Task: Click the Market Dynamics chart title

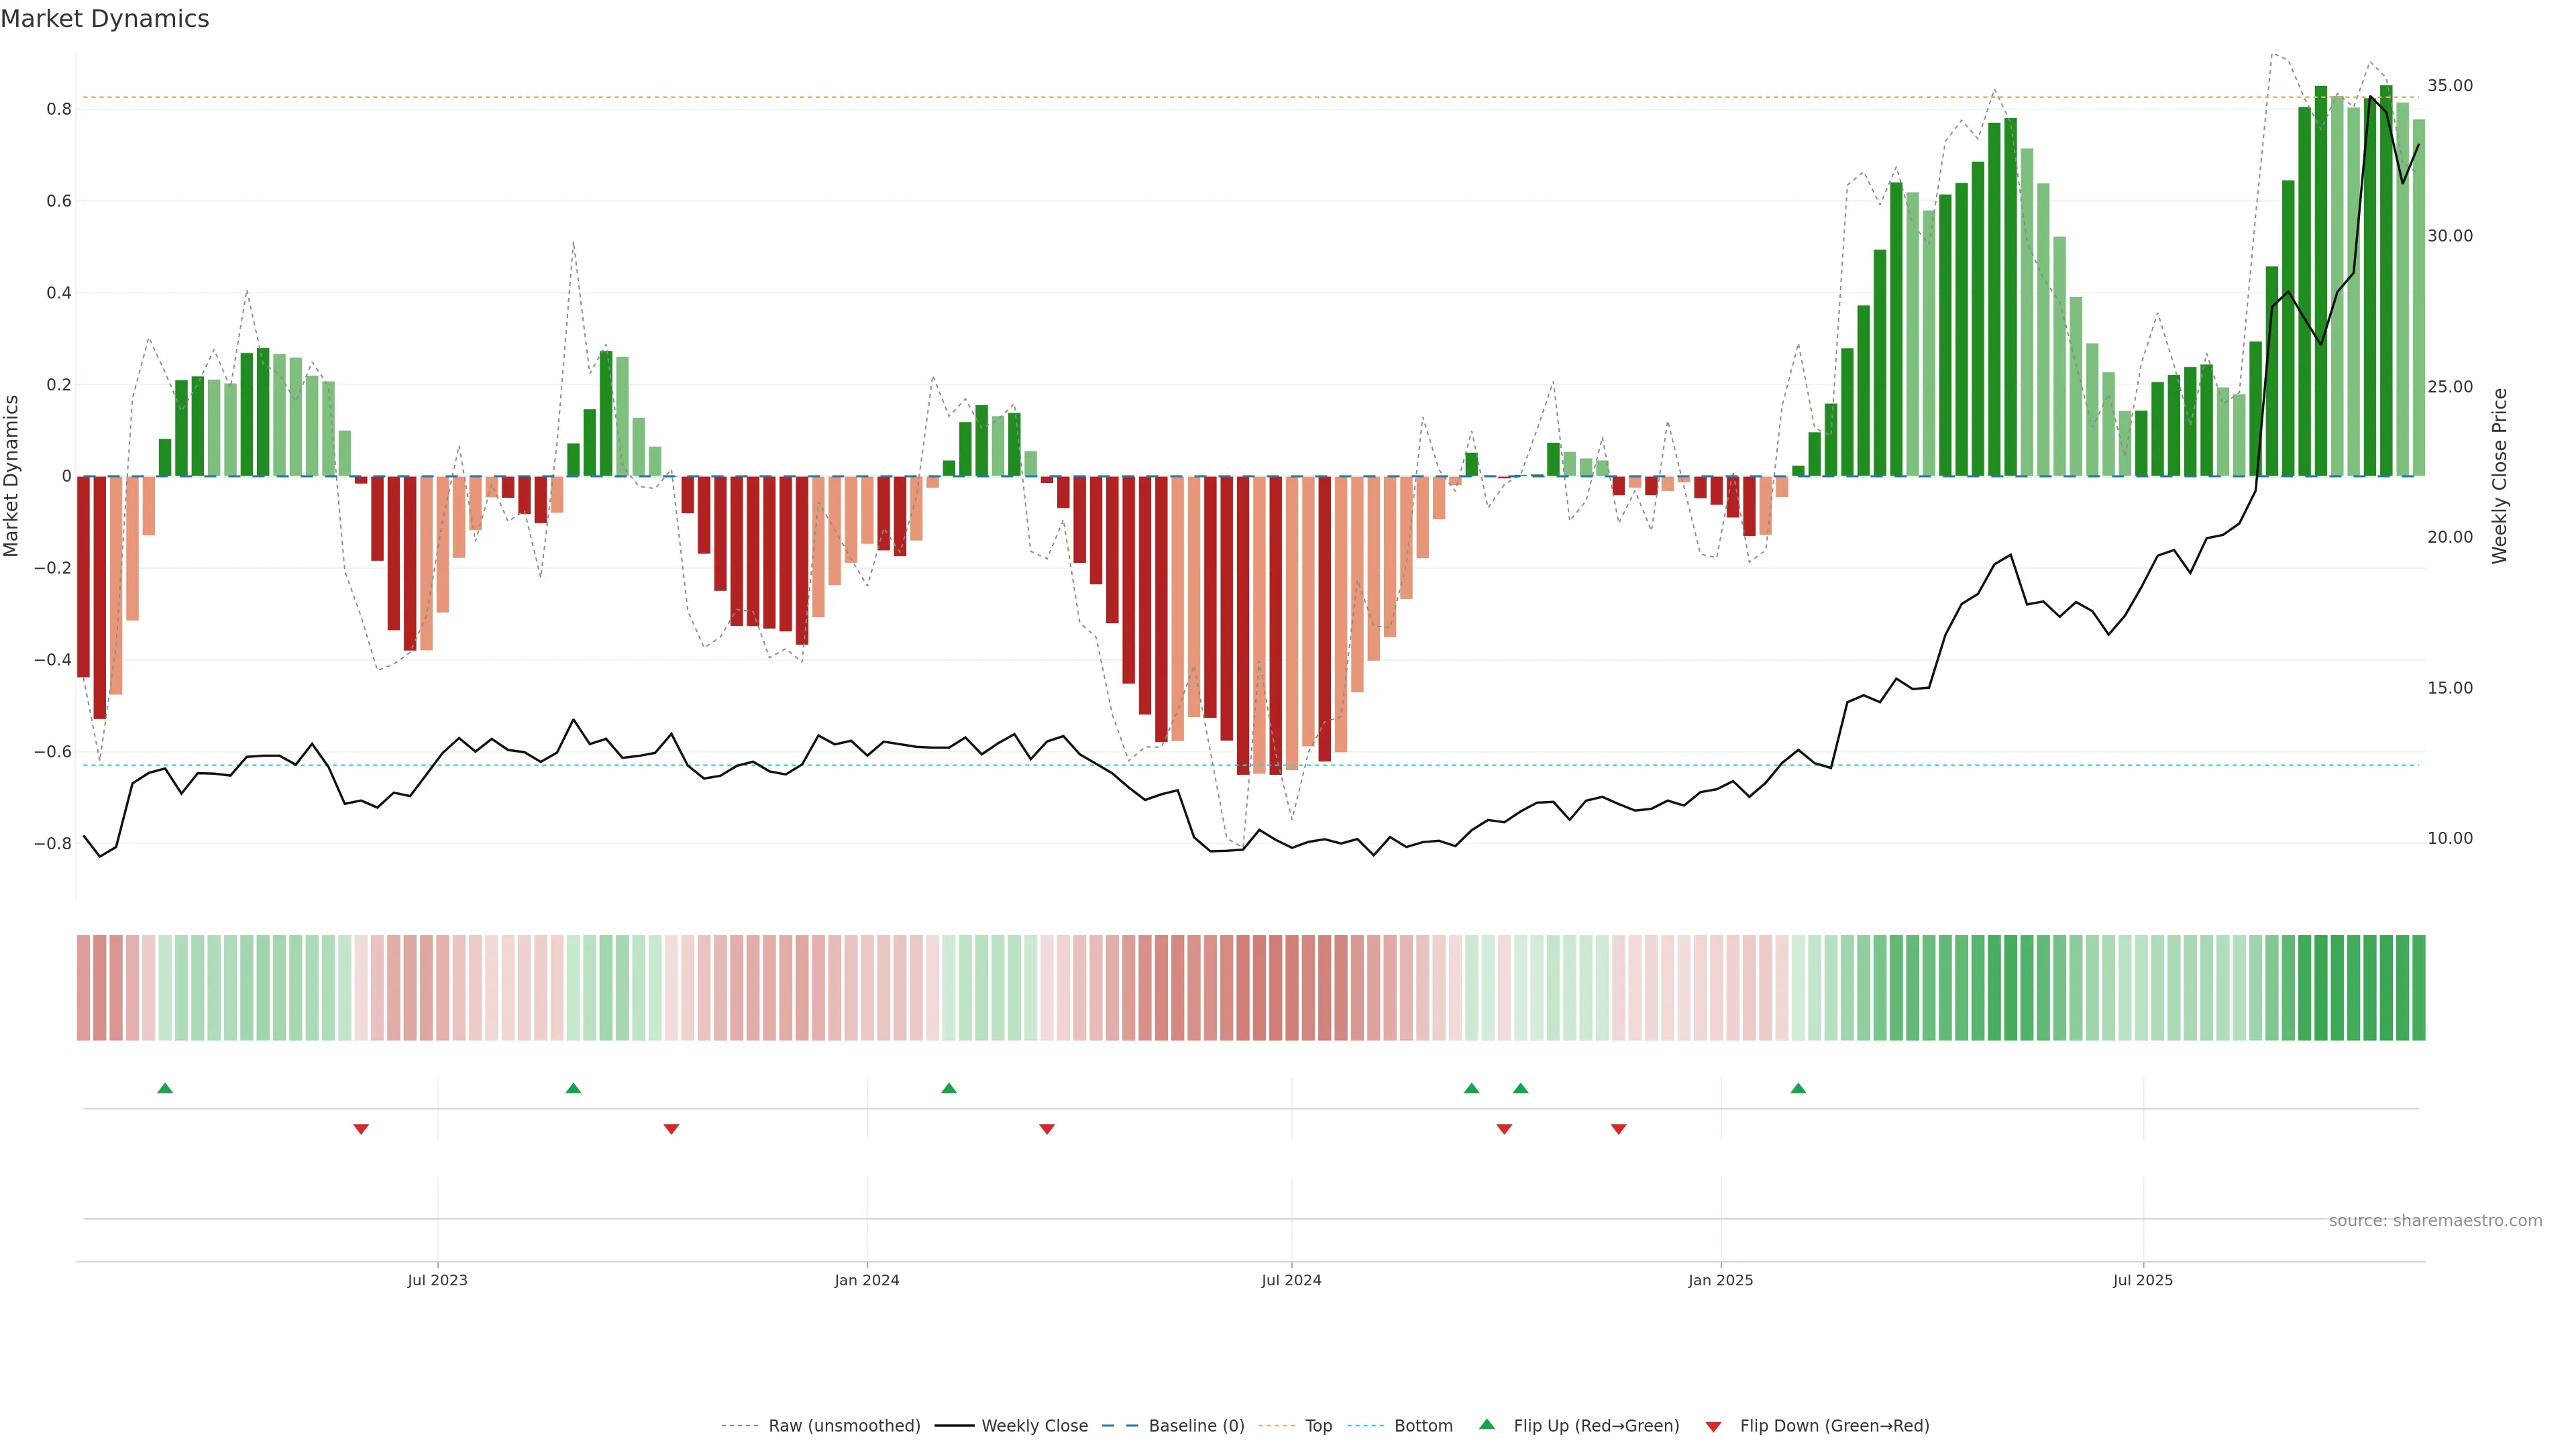Action: coord(105,19)
